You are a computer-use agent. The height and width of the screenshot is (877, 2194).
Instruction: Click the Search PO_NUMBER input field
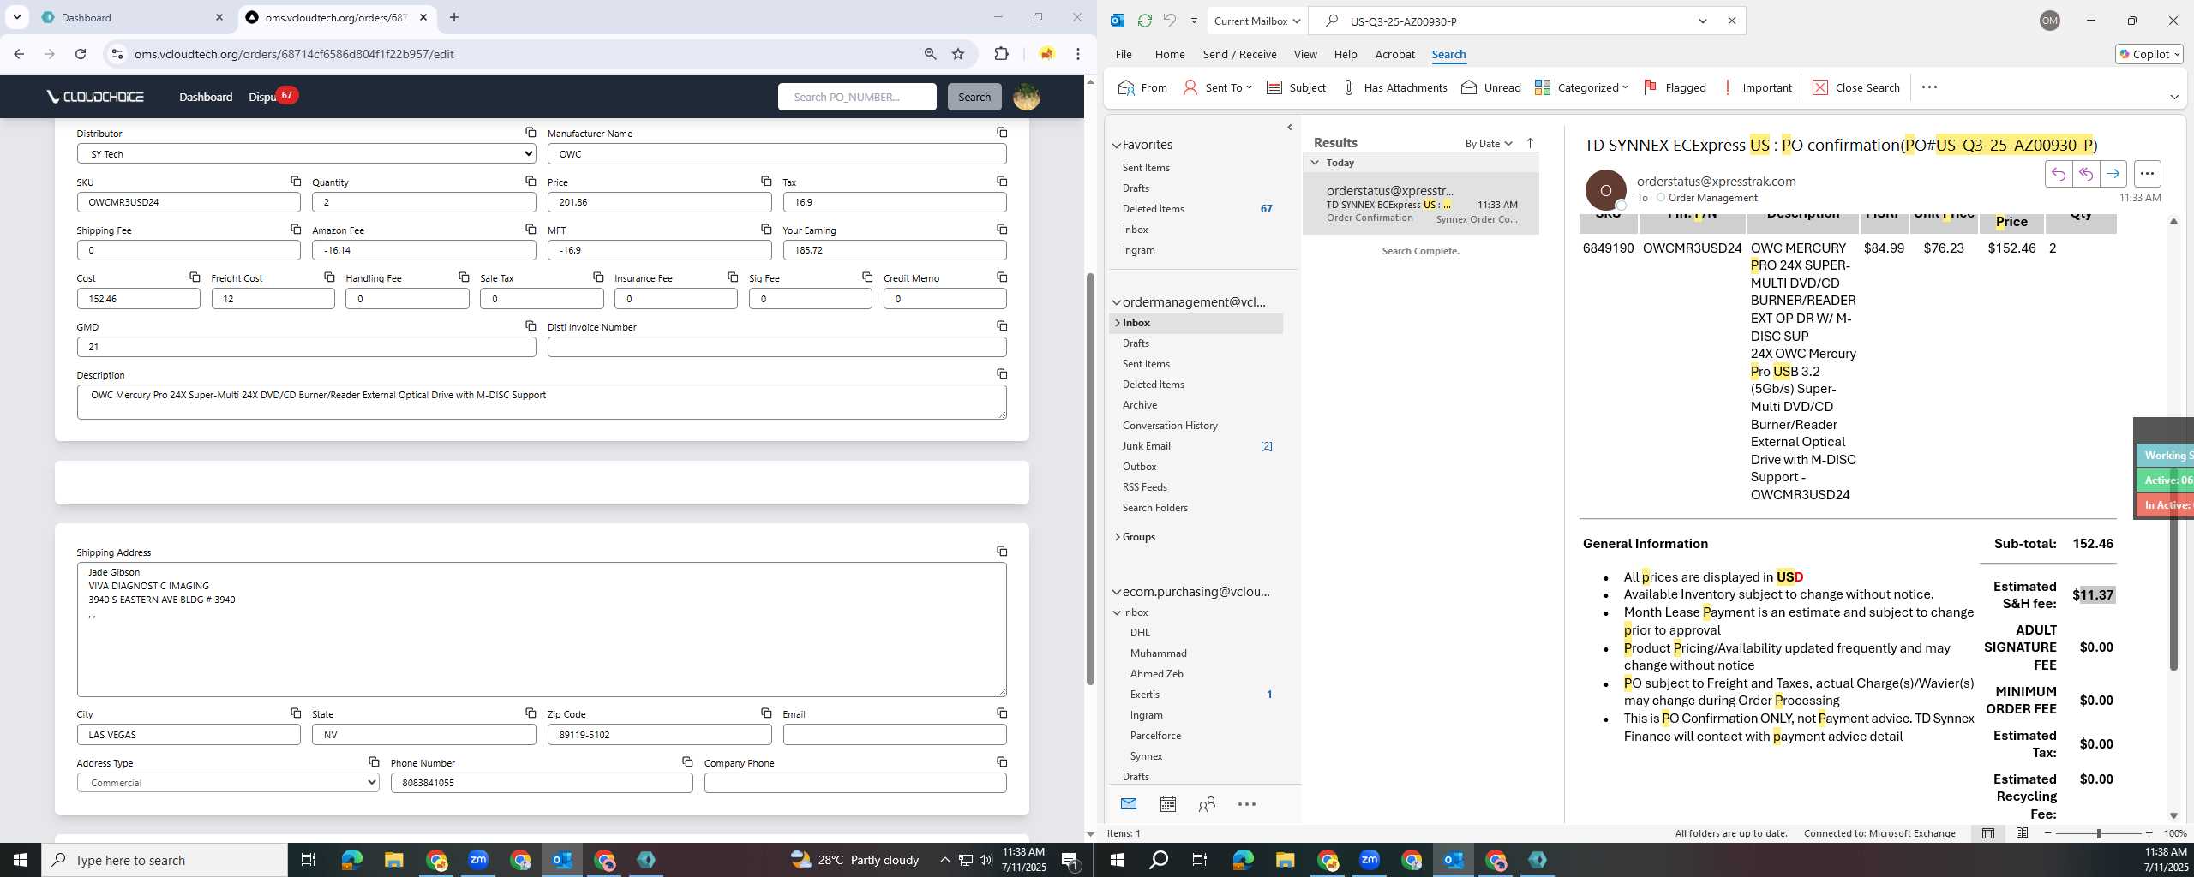coord(857,97)
